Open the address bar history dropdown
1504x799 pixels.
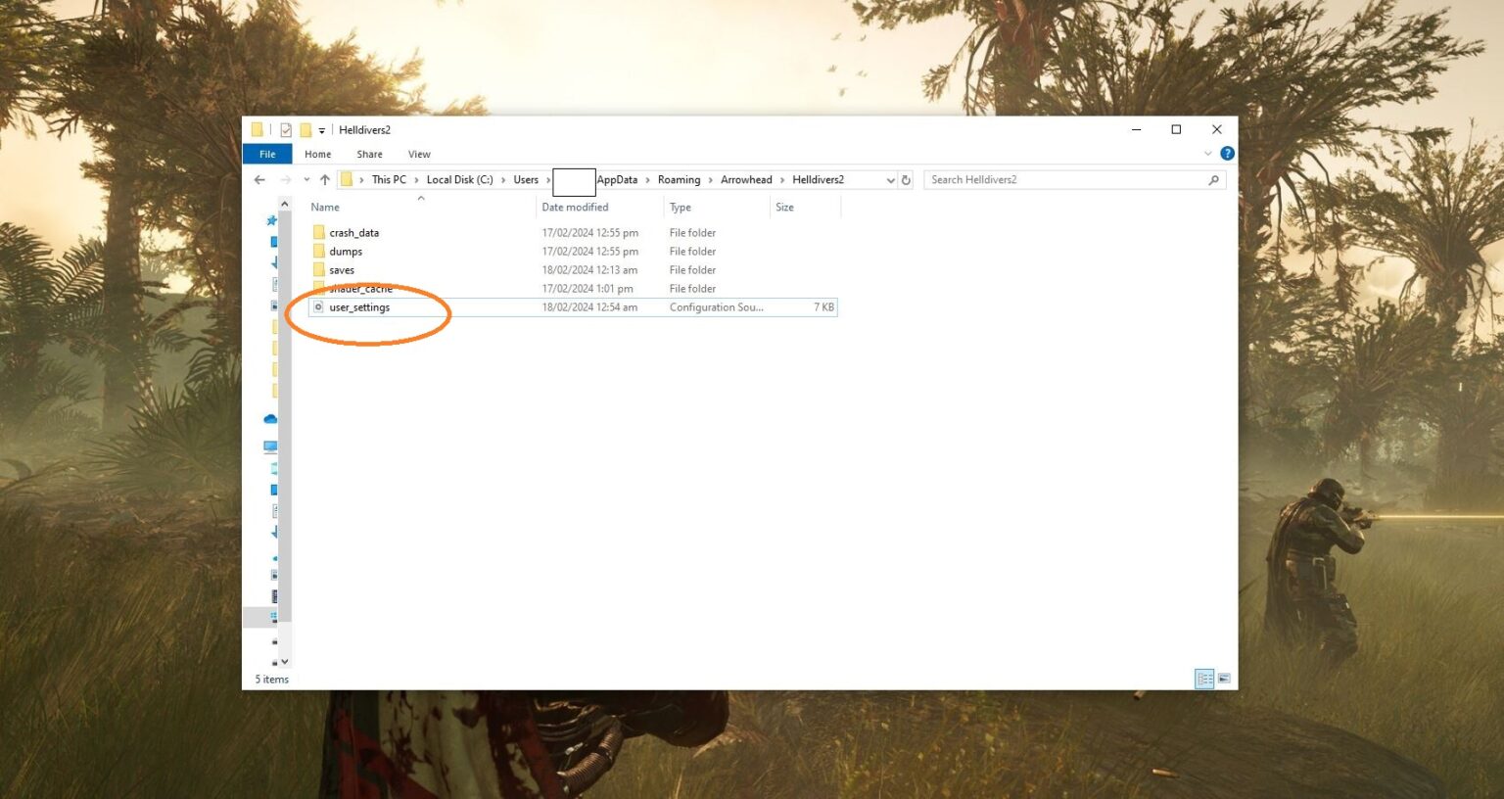890,180
